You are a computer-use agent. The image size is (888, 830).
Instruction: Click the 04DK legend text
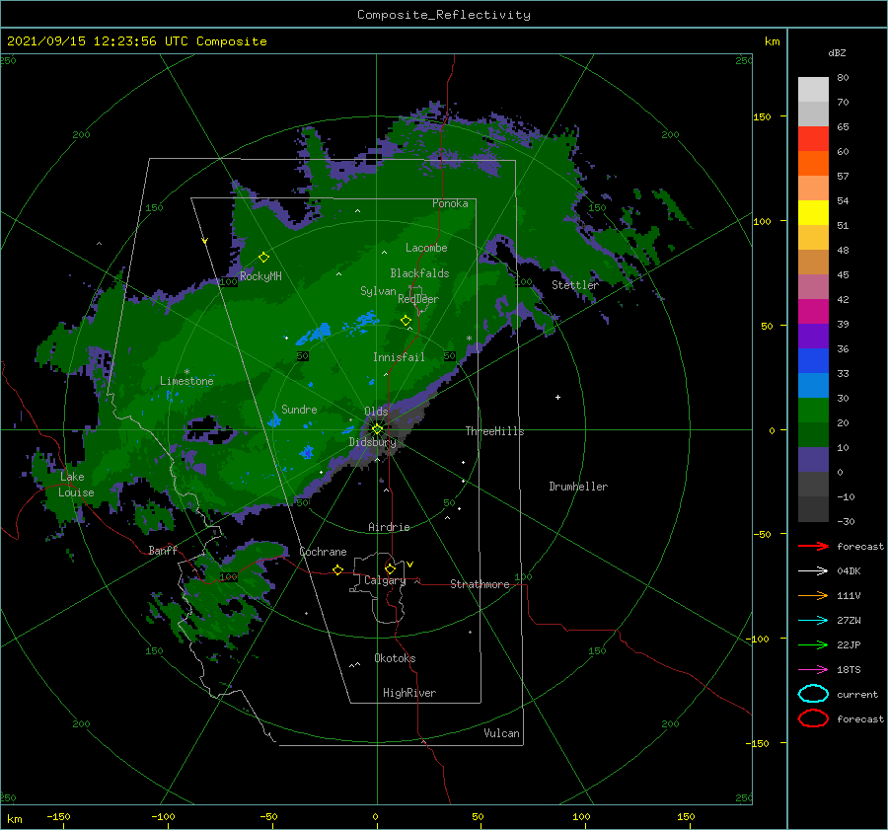pyautogui.click(x=849, y=570)
